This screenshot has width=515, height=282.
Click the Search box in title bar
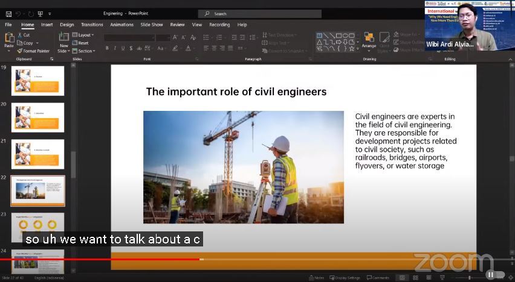tap(259, 14)
